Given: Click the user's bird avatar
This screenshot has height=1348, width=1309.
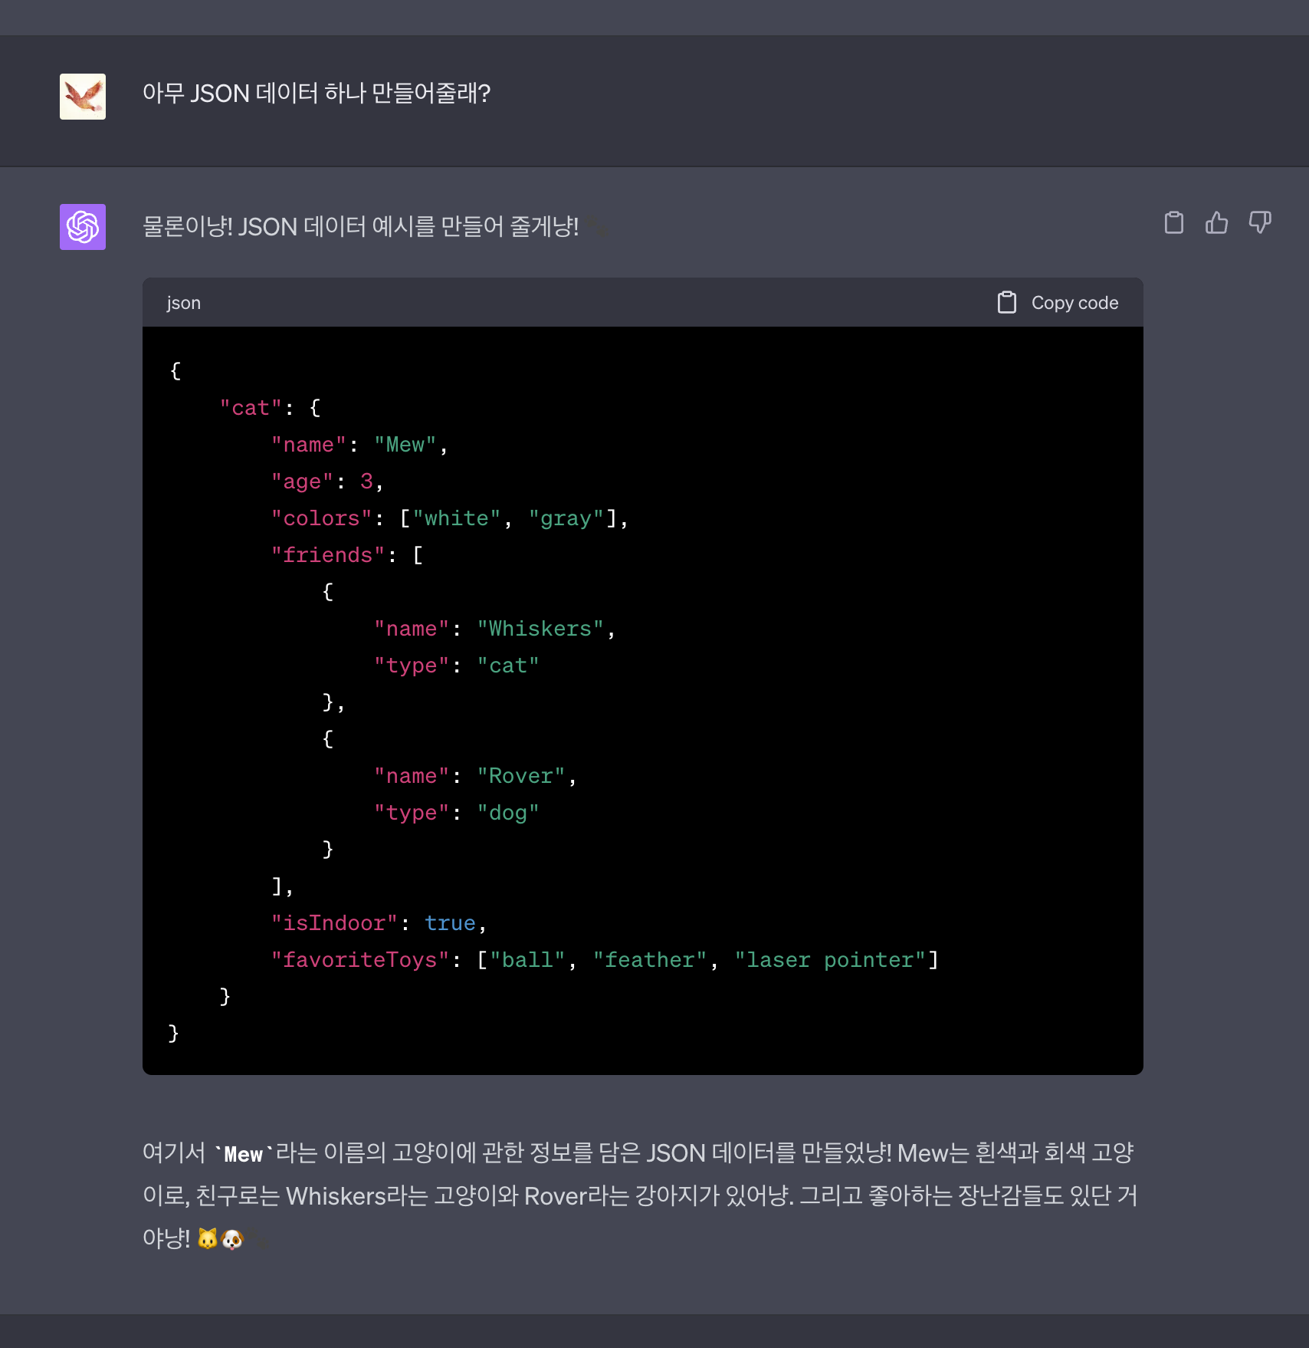Looking at the screenshot, I should pyautogui.click(x=83, y=97).
